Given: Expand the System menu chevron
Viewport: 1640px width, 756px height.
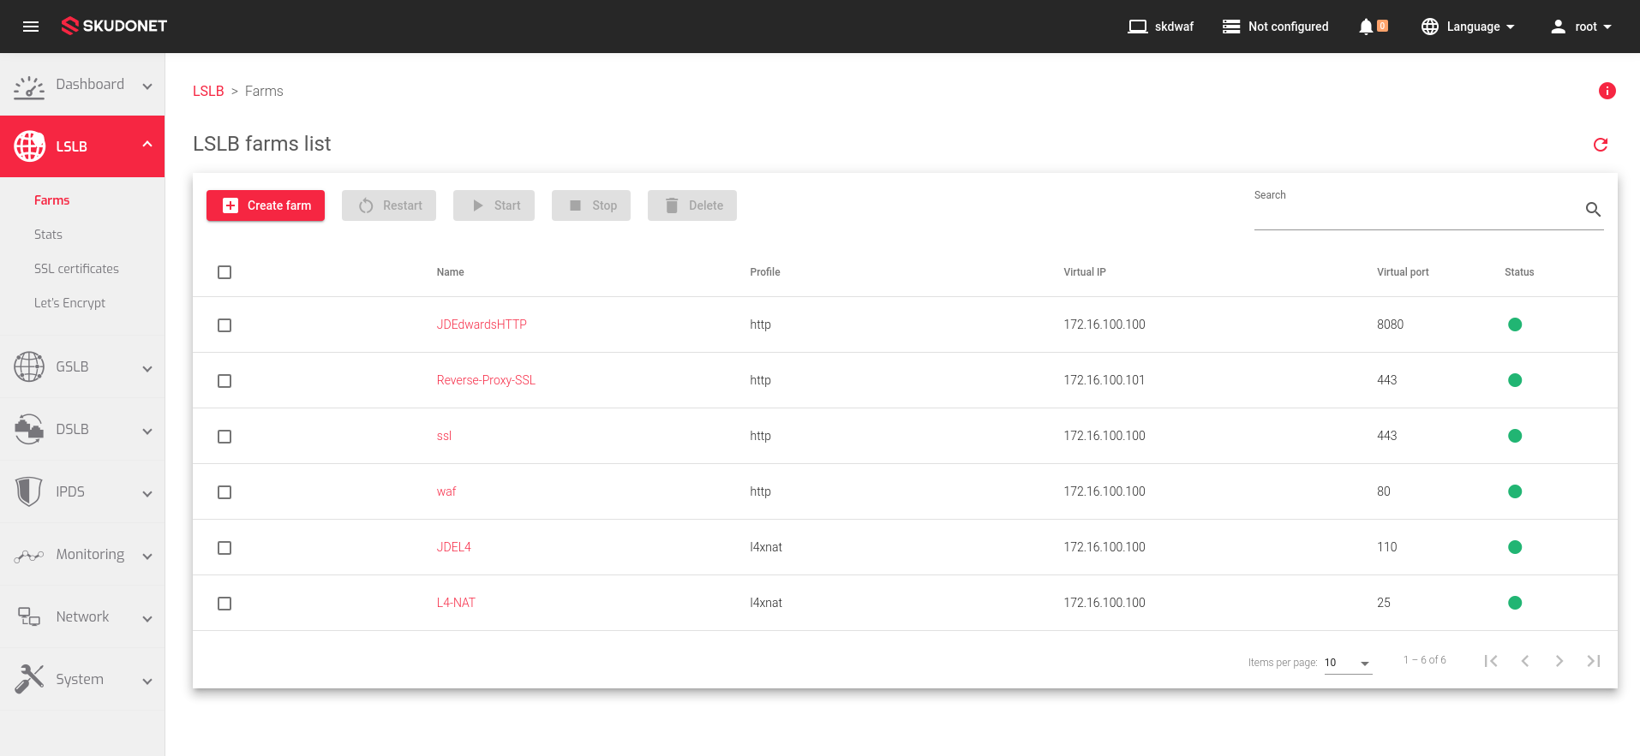Looking at the screenshot, I should [147, 682].
